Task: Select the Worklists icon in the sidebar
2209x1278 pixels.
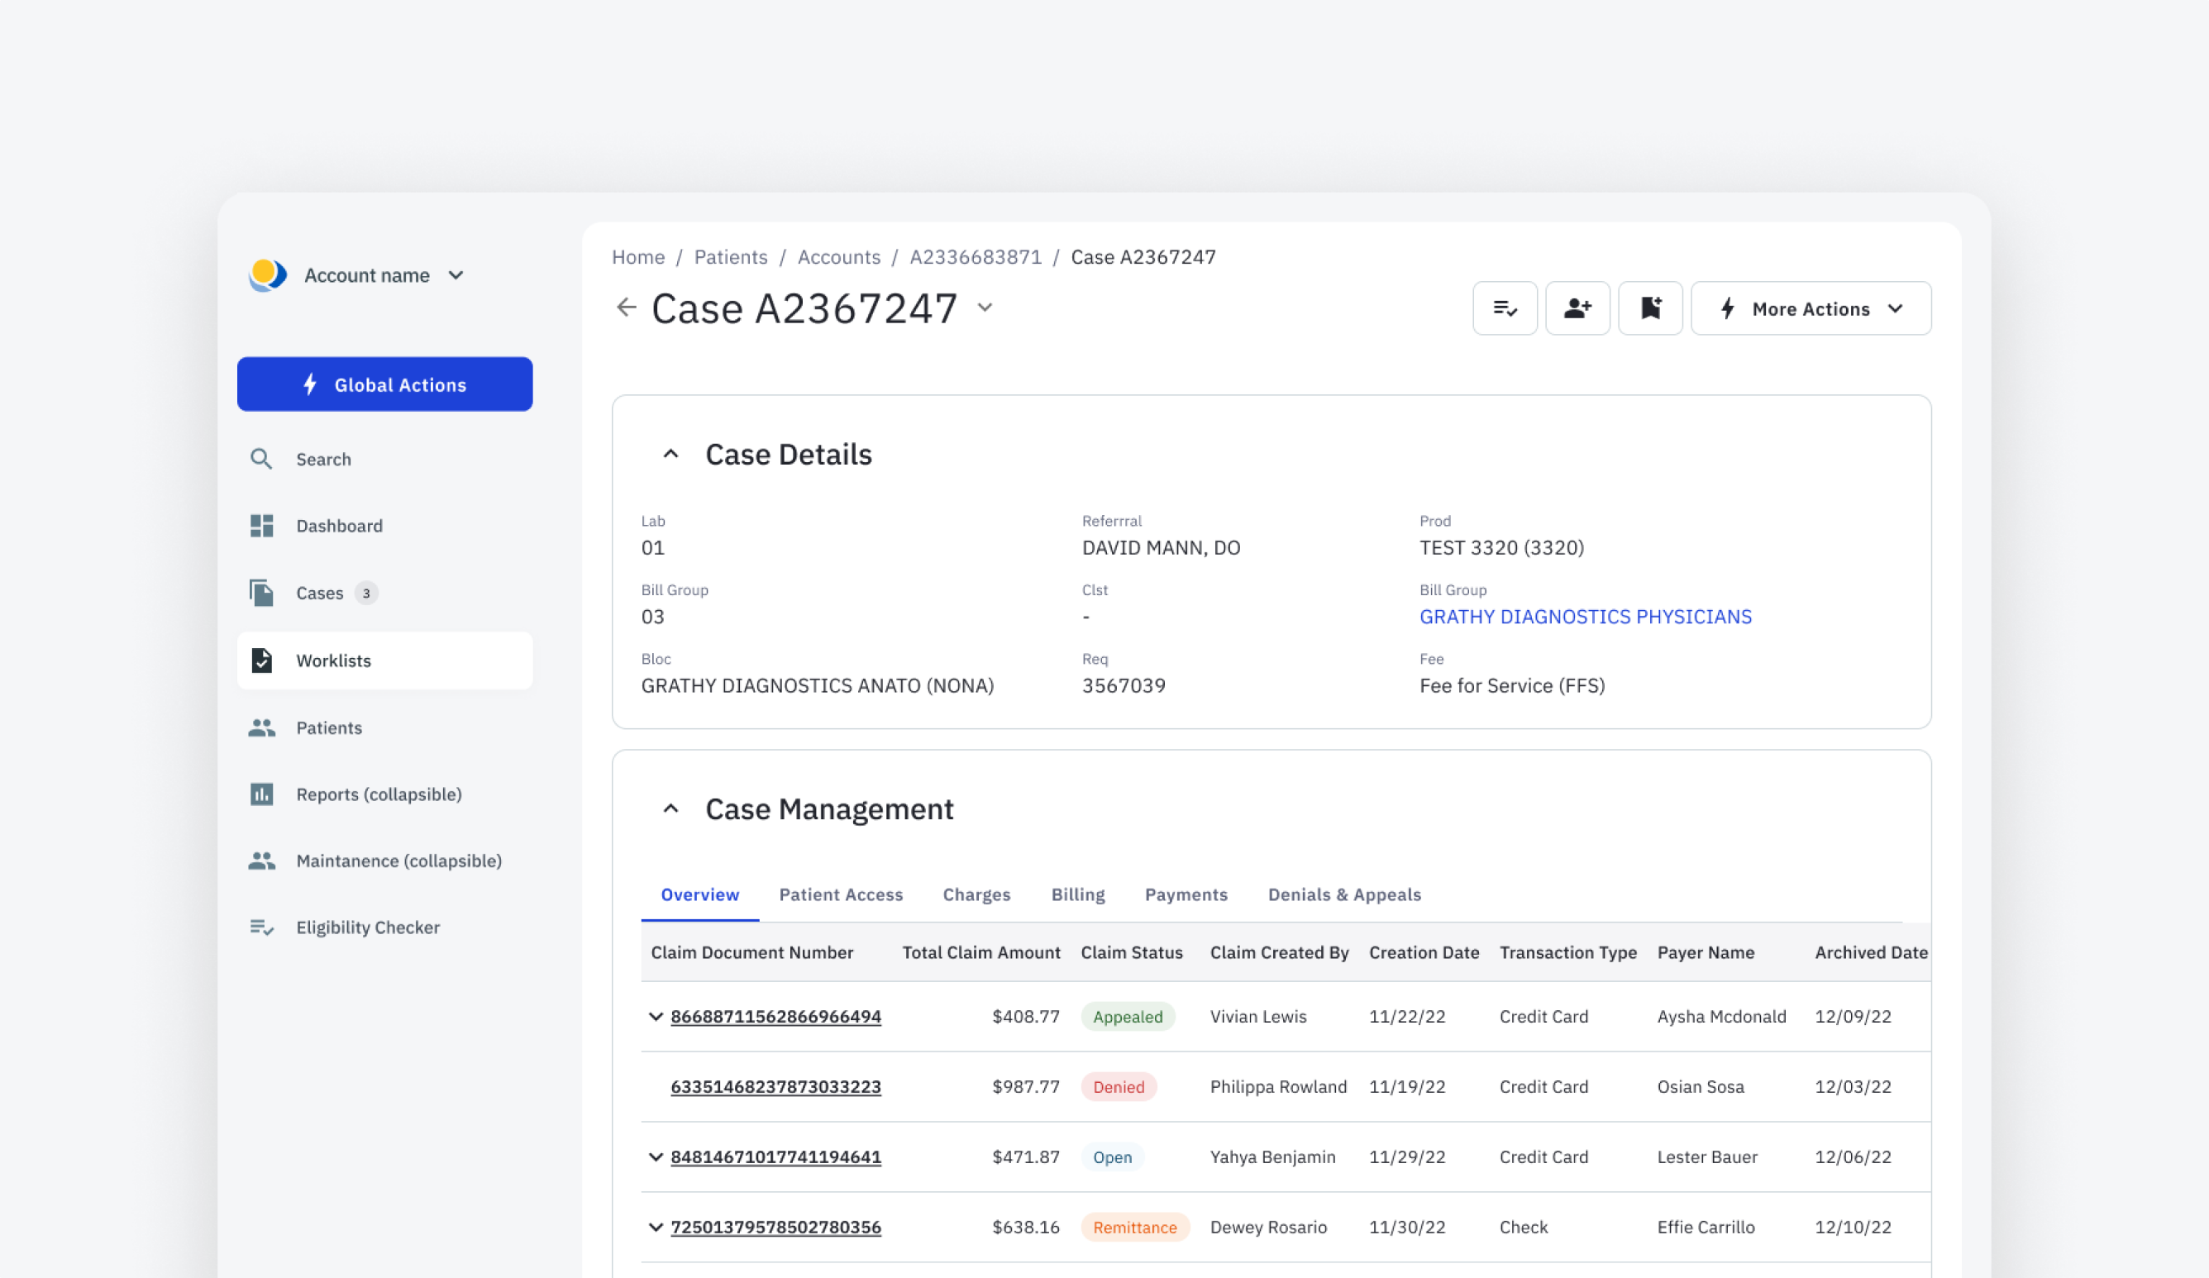Action: click(x=262, y=661)
